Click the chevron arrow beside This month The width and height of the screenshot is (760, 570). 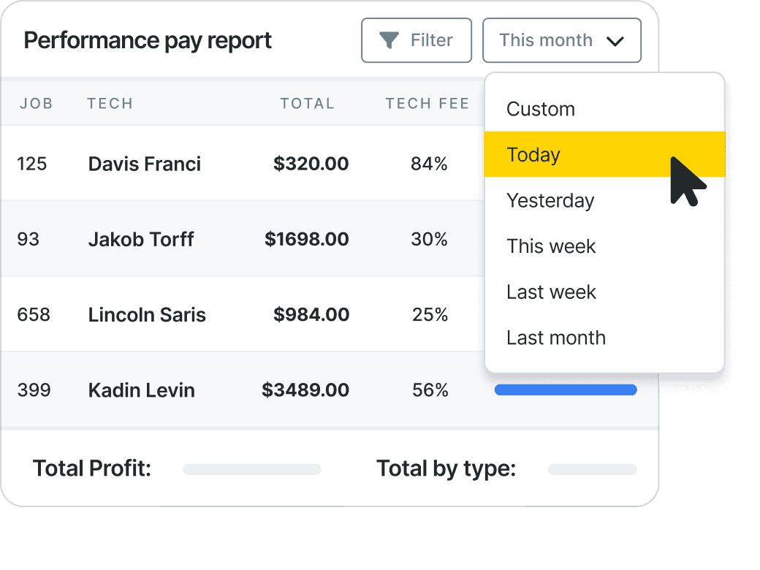(x=615, y=41)
